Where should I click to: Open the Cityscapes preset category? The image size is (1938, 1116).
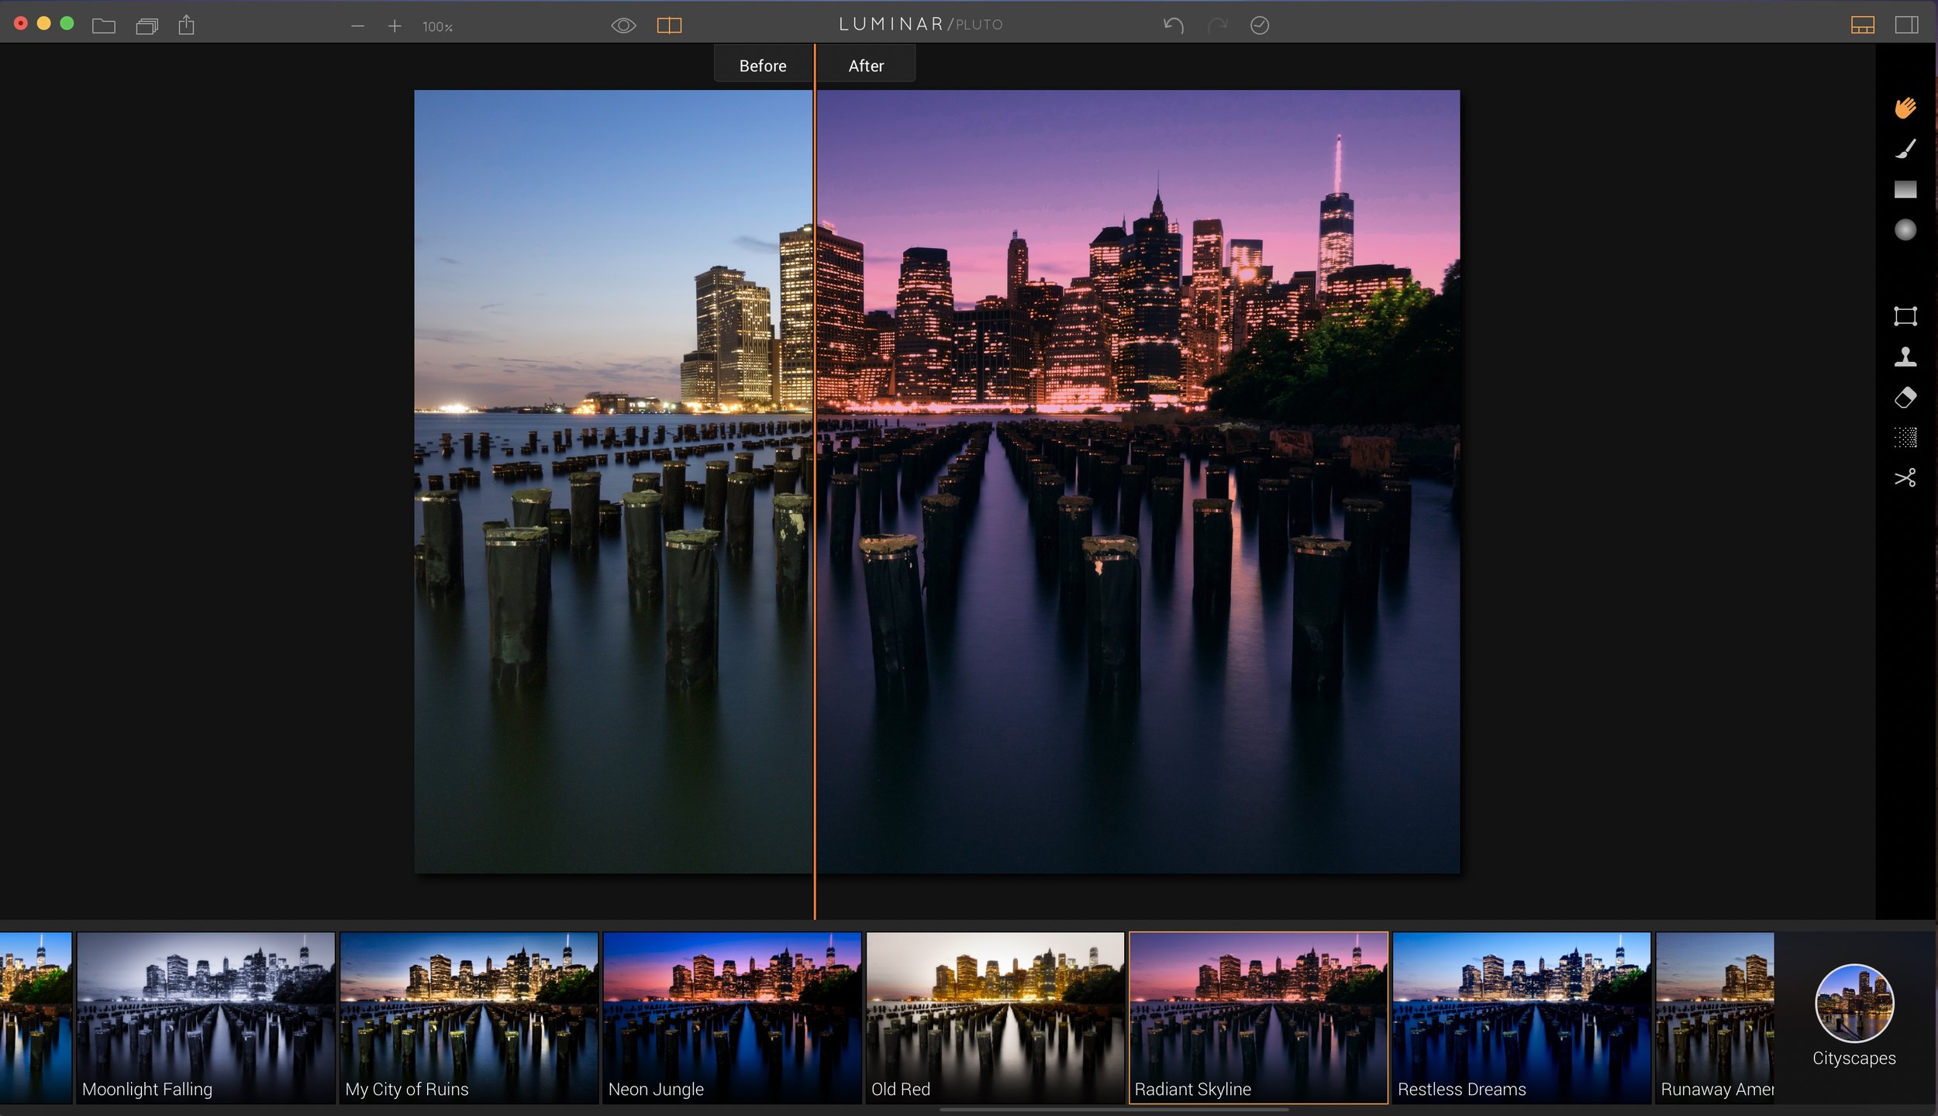[x=1854, y=1015]
